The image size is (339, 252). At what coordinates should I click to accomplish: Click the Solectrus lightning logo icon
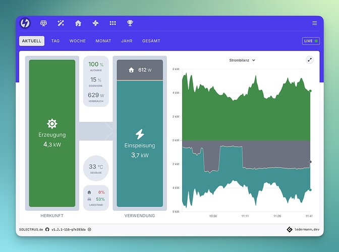pos(25,23)
